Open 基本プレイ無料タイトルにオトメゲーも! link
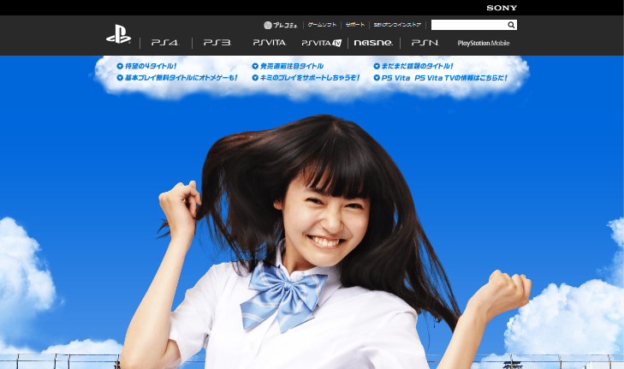Screen dimensions: 624x369 tap(177, 78)
